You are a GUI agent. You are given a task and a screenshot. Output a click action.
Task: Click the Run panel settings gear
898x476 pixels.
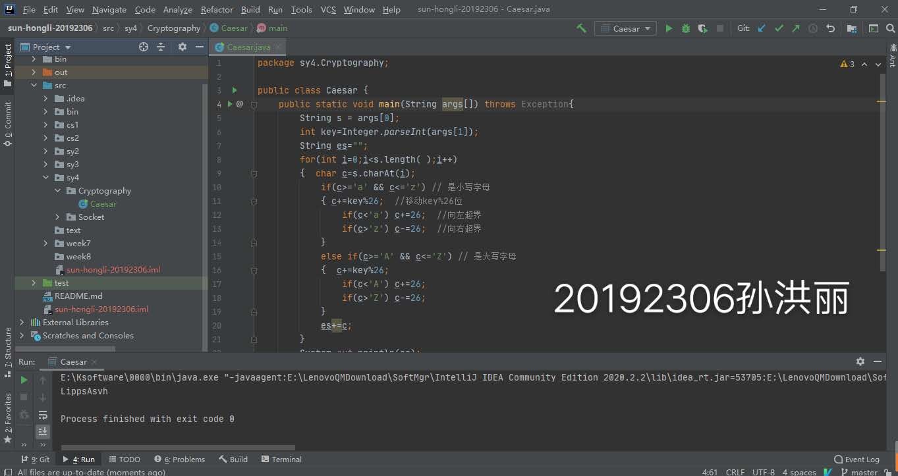coord(860,361)
